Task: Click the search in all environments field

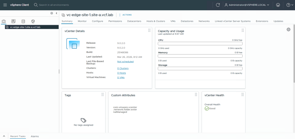Action: [x=54, y=5]
